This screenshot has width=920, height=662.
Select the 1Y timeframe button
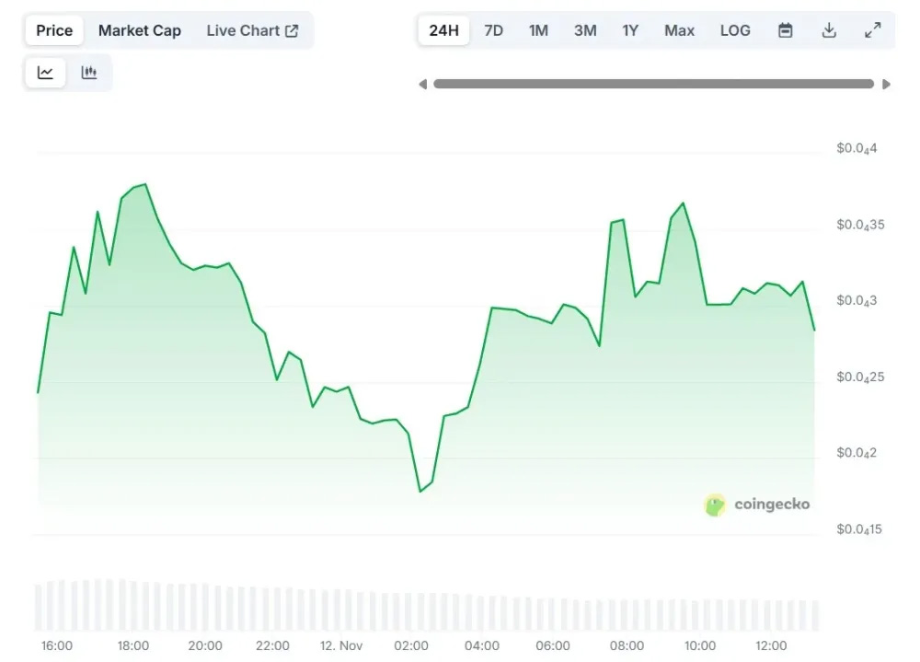[x=631, y=29]
